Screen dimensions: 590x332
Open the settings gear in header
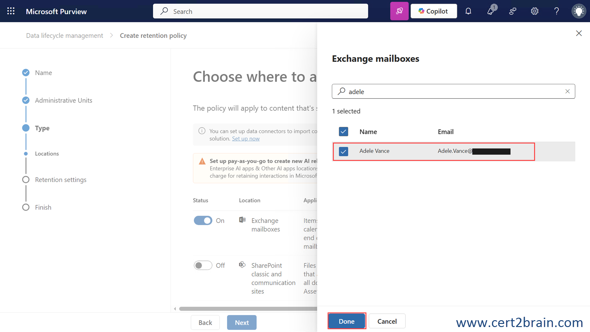(534, 11)
